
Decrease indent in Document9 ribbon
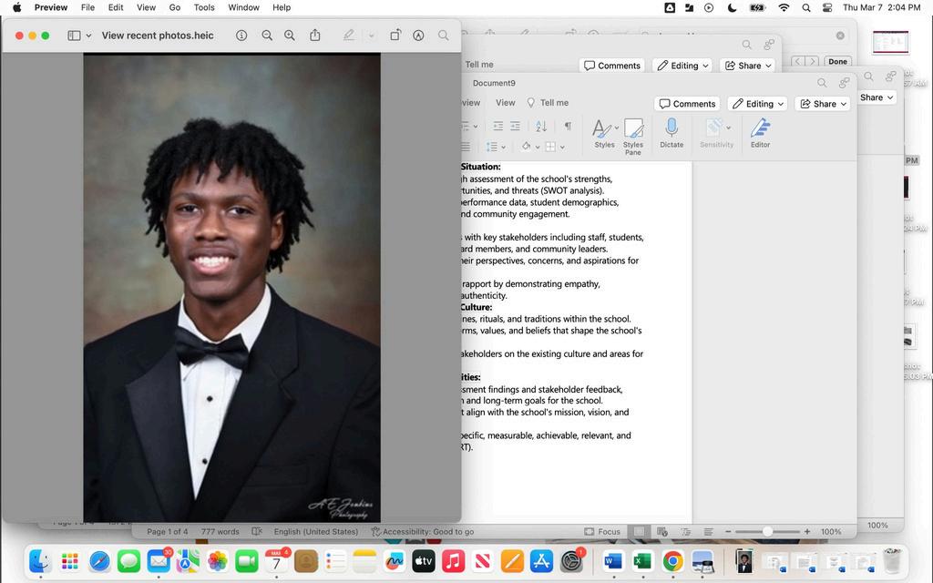(498, 126)
